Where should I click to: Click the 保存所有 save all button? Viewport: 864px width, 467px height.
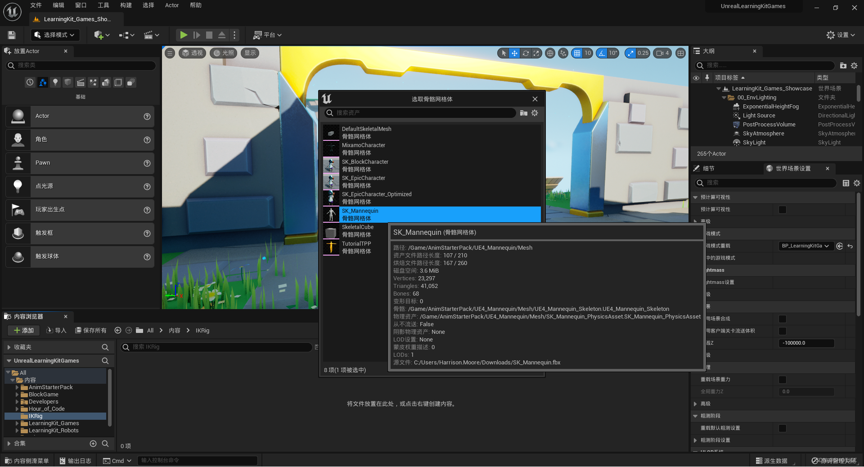pyautogui.click(x=90, y=331)
